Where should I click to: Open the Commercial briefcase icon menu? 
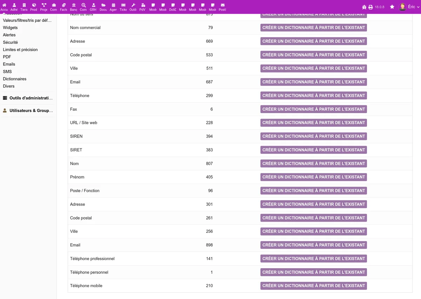tap(54, 5)
